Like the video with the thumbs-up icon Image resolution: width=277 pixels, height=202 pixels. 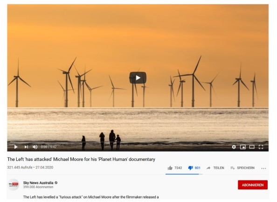click(170, 168)
